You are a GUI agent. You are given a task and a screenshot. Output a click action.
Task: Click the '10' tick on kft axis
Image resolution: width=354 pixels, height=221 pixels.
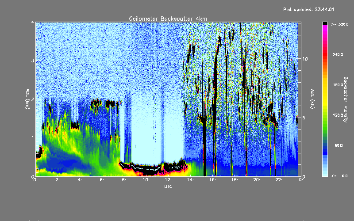[305, 59]
